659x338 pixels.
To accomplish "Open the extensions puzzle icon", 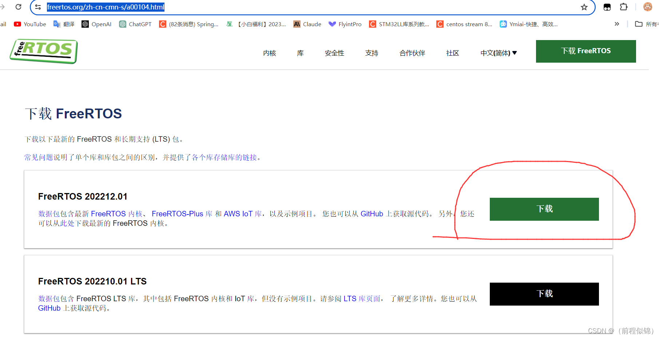I will pos(624,7).
